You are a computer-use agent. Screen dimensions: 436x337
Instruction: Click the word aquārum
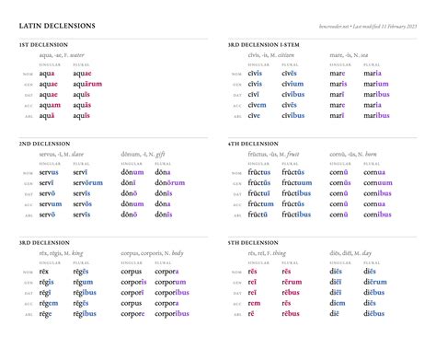coord(87,84)
